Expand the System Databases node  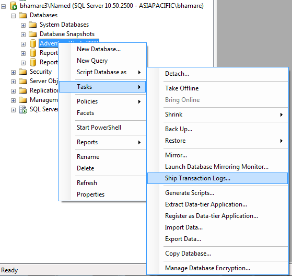click(23, 25)
